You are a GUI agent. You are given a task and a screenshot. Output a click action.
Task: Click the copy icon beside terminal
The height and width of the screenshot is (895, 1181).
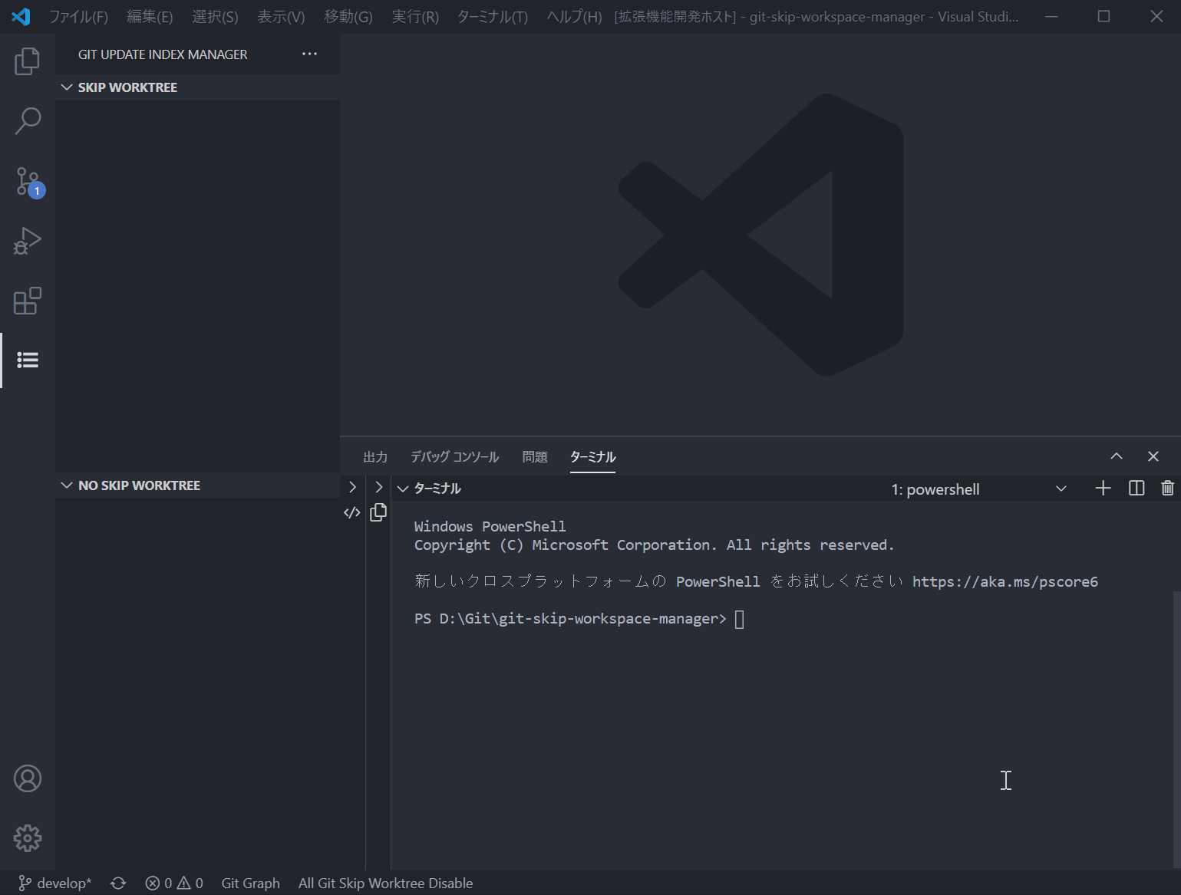click(x=378, y=512)
